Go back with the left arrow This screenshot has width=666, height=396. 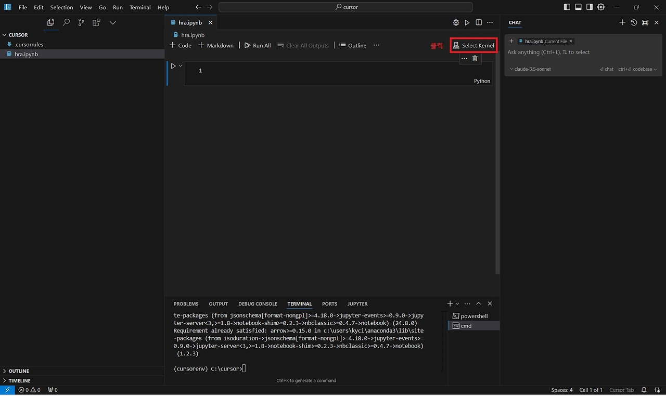click(x=198, y=7)
